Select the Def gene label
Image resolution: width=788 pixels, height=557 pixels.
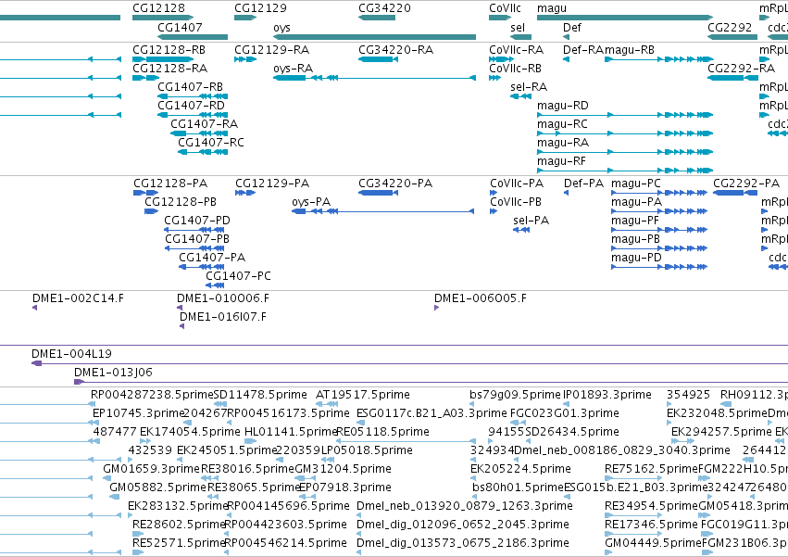[x=572, y=28]
